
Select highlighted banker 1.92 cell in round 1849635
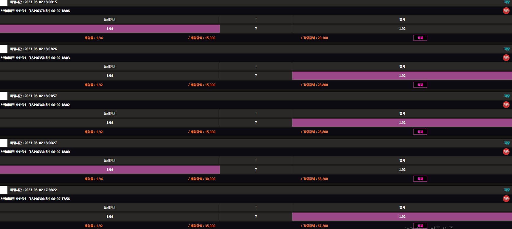pos(402,76)
